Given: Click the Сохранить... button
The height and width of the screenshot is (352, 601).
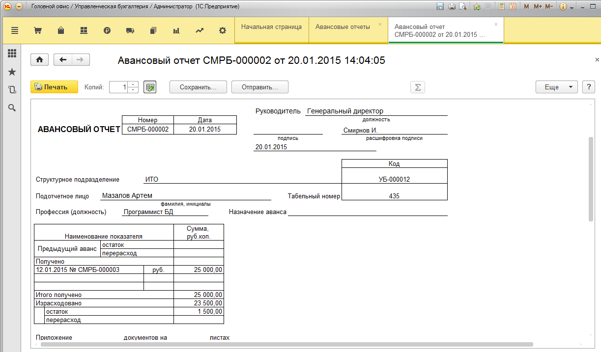Looking at the screenshot, I should [x=198, y=87].
